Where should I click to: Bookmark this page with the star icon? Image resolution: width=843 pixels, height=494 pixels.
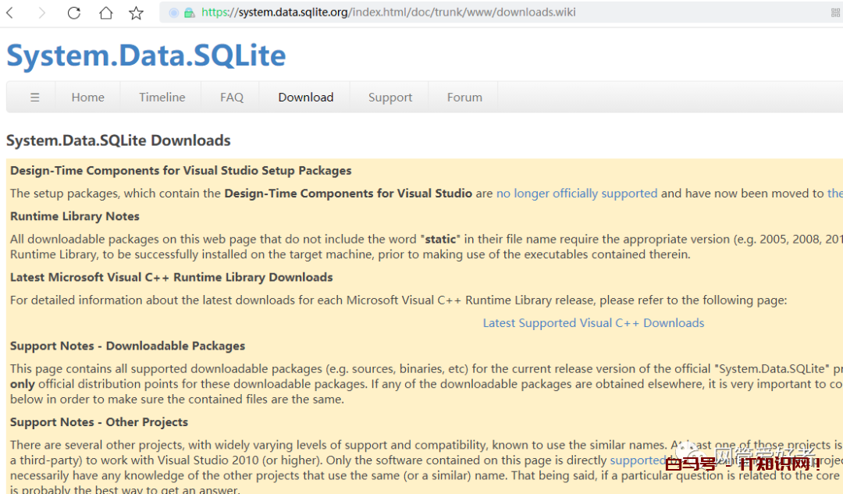(137, 12)
